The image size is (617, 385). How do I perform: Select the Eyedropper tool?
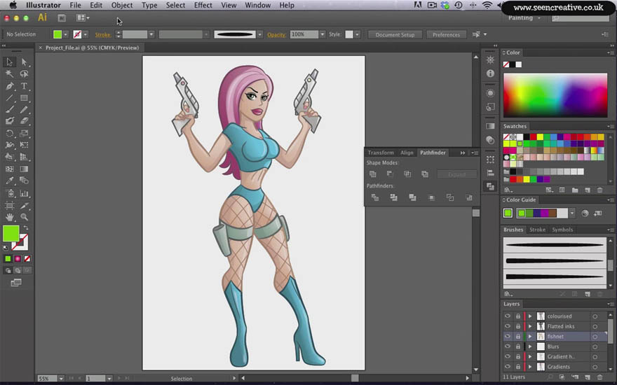[x=9, y=181]
